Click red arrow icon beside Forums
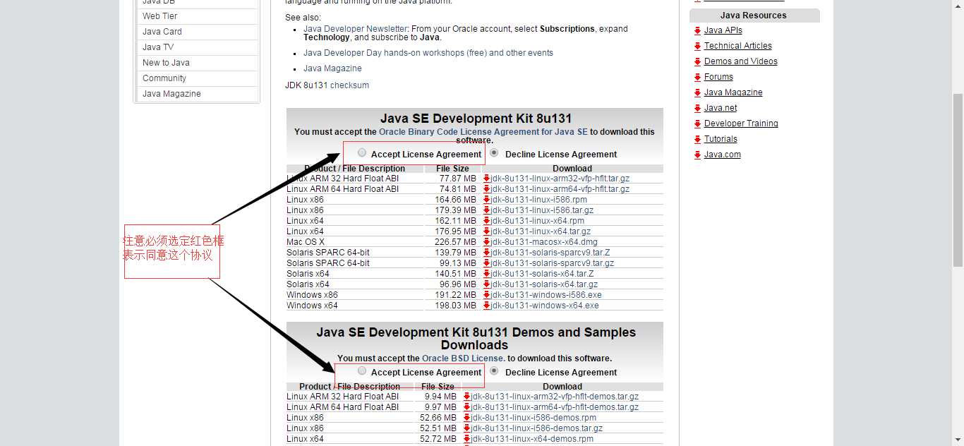 [x=697, y=77]
